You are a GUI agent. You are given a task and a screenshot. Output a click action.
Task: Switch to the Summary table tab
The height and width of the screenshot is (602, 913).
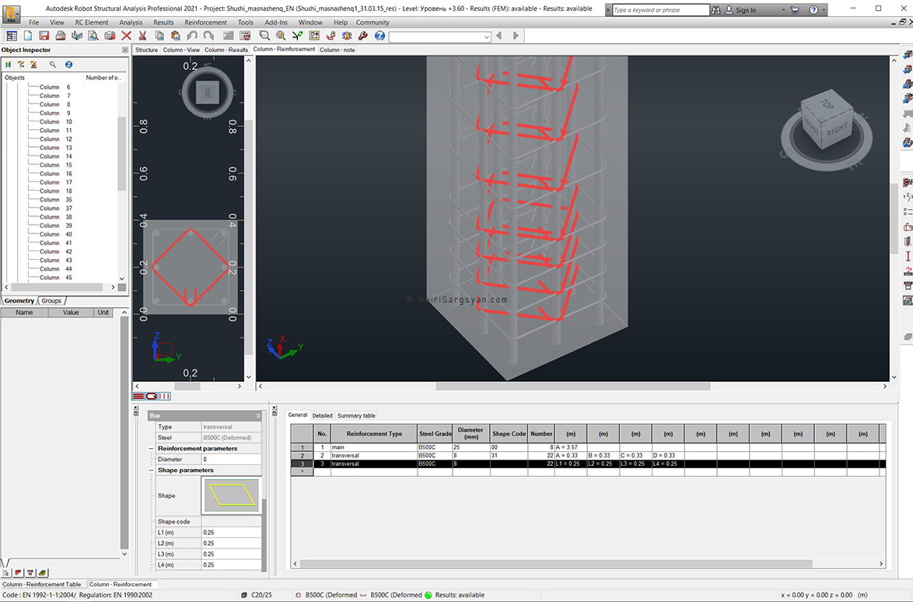point(356,415)
